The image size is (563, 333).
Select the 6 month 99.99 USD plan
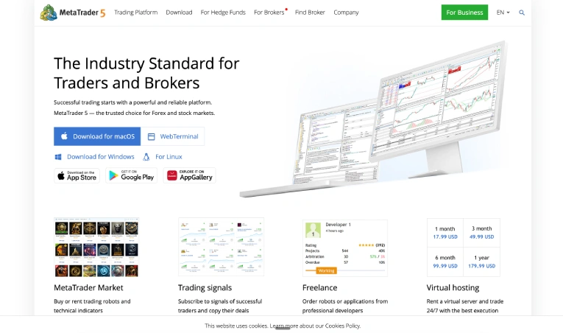[x=445, y=262]
